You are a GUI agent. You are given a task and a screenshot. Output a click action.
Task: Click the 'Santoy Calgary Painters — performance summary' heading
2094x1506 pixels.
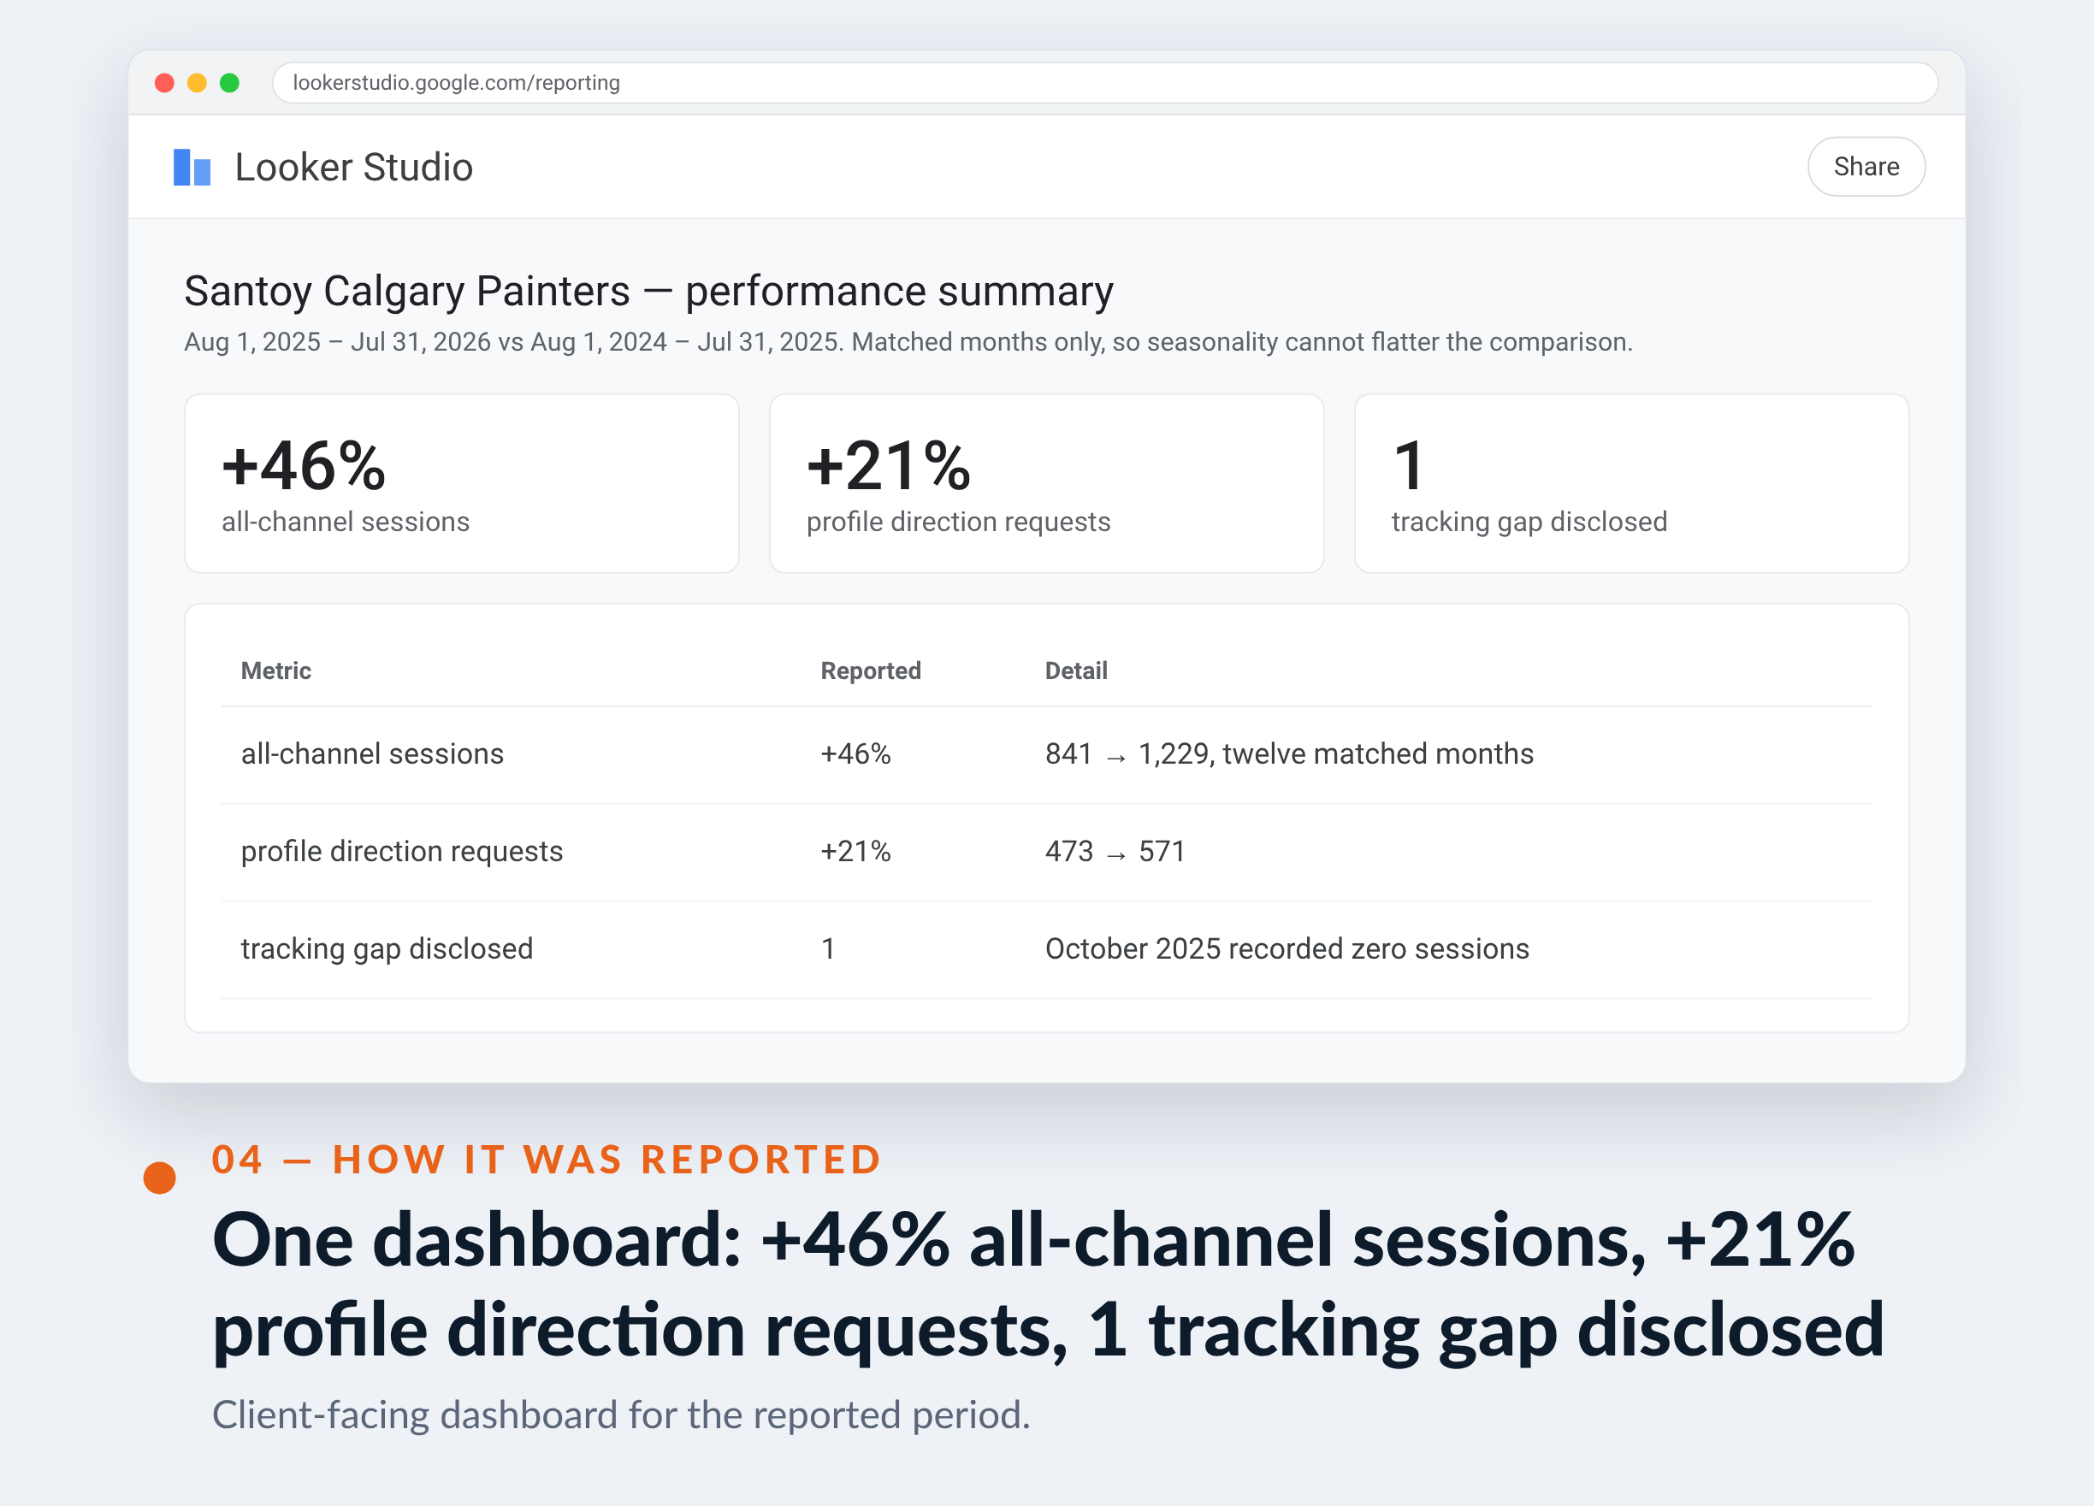pos(648,292)
